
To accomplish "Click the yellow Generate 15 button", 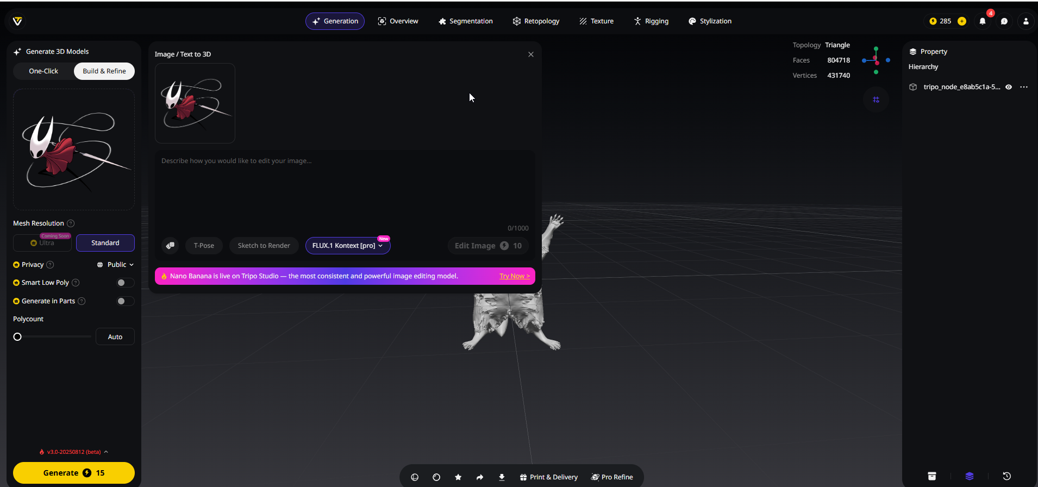I will click(74, 473).
